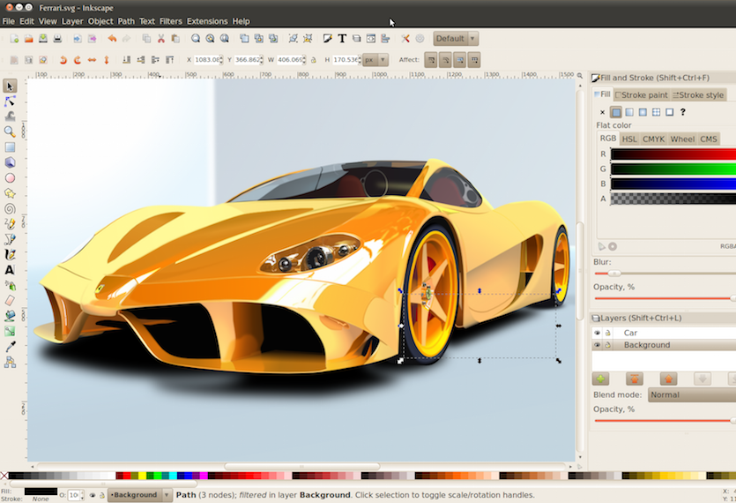The height and width of the screenshot is (503, 736).
Task: Select the 3D Box tool
Action: 10,162
